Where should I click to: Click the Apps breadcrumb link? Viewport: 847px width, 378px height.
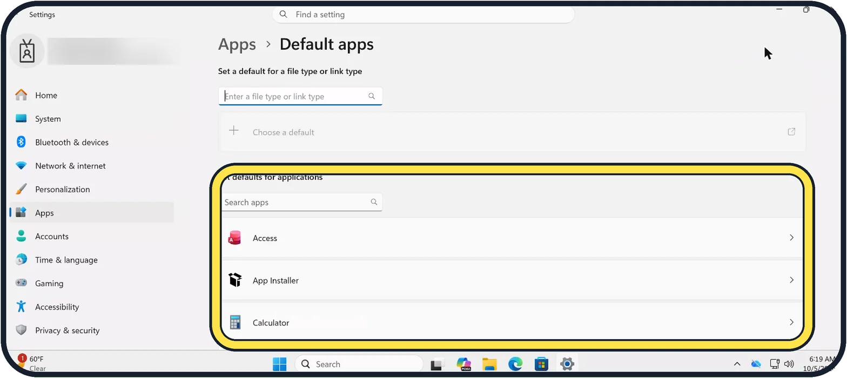tap(237, 44)
